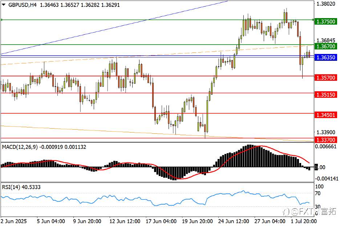Click the GBPUSD,H4 chart title text
The width and height of the screenshot is (340, 226).
23,5
